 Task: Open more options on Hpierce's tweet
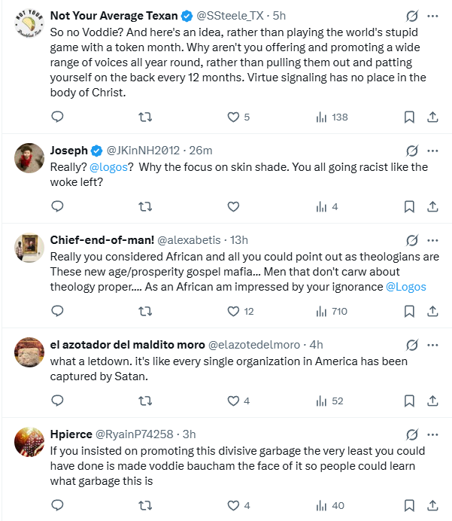pyautogui.click(x=432, y=434)
